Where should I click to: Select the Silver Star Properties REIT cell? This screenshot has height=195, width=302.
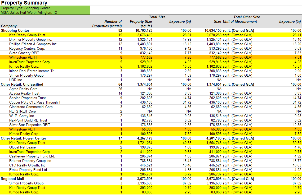tap(30, 125)
